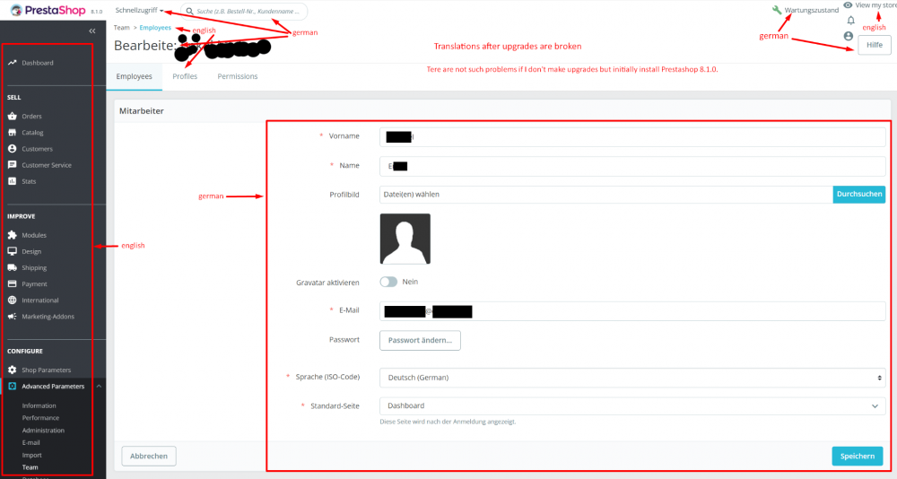Click Durchsuchen button
The image size is (897, 479).
tap(859, 194)
